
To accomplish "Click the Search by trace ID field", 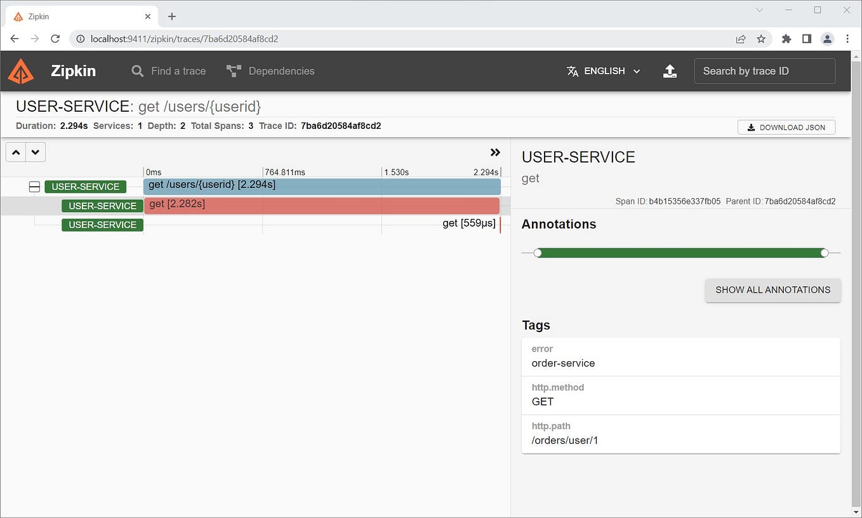I will pos(764,71).
